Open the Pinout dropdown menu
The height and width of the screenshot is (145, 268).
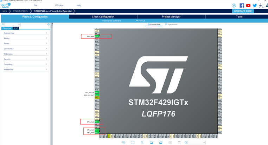pyautogui.click(x=140, y=21)
